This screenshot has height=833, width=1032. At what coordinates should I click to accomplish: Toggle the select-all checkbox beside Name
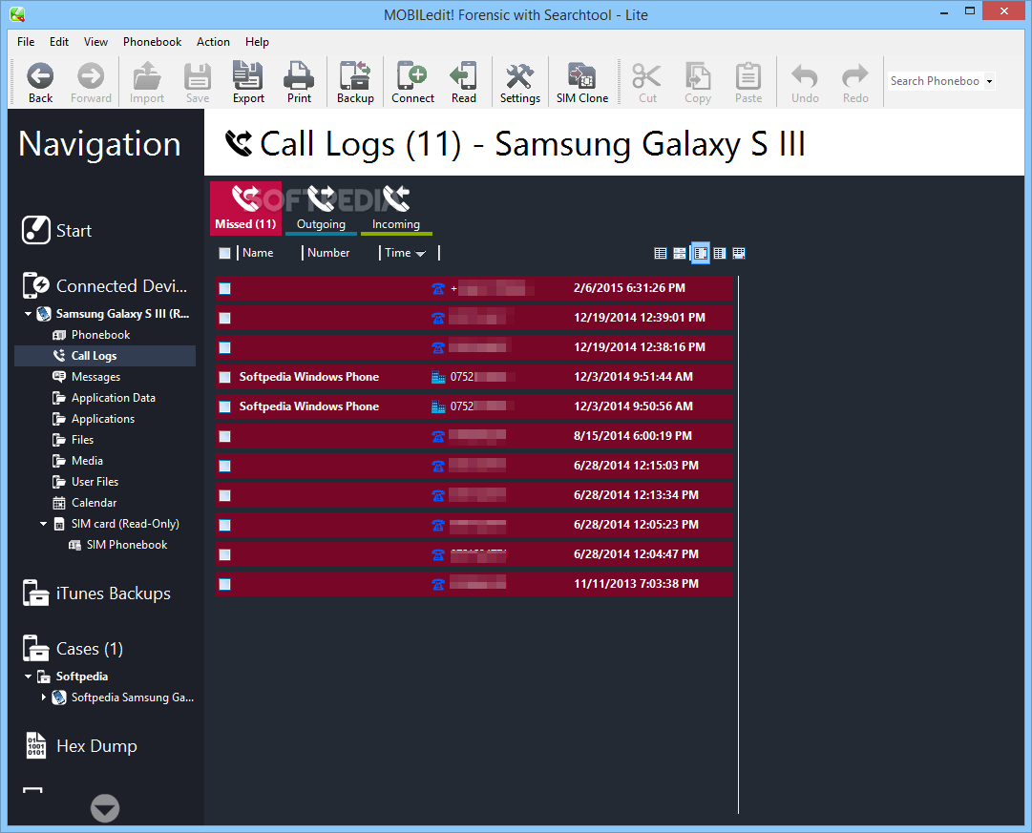(x=224, y=253)
